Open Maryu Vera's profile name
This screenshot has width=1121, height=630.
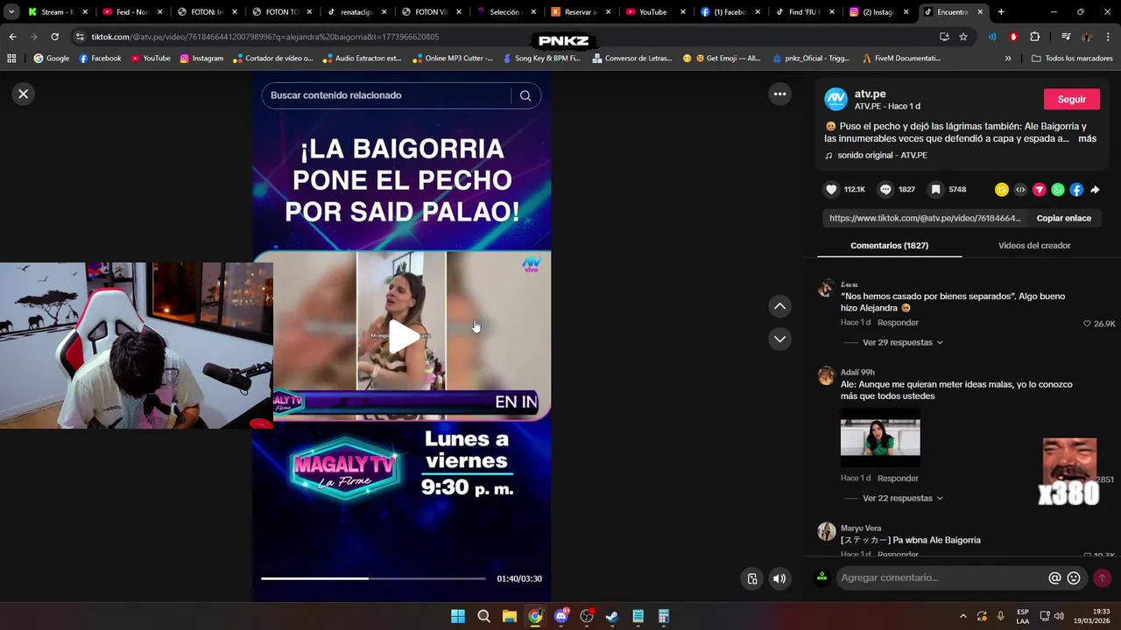point(861,528)
